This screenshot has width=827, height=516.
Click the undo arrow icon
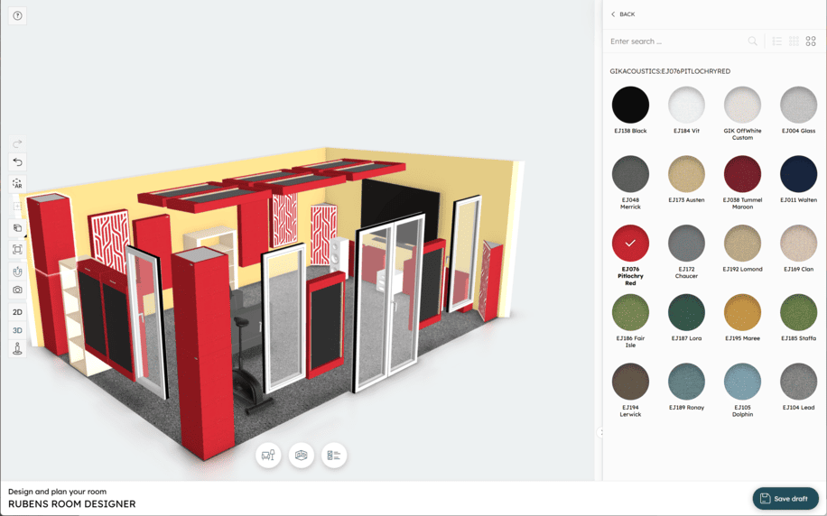coord(17,162)
